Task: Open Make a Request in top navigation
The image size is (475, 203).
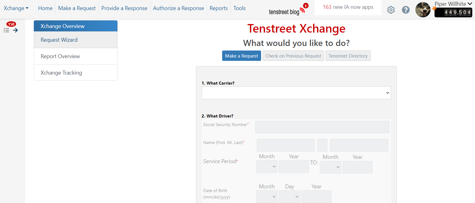Action: [x=77, y=8]
